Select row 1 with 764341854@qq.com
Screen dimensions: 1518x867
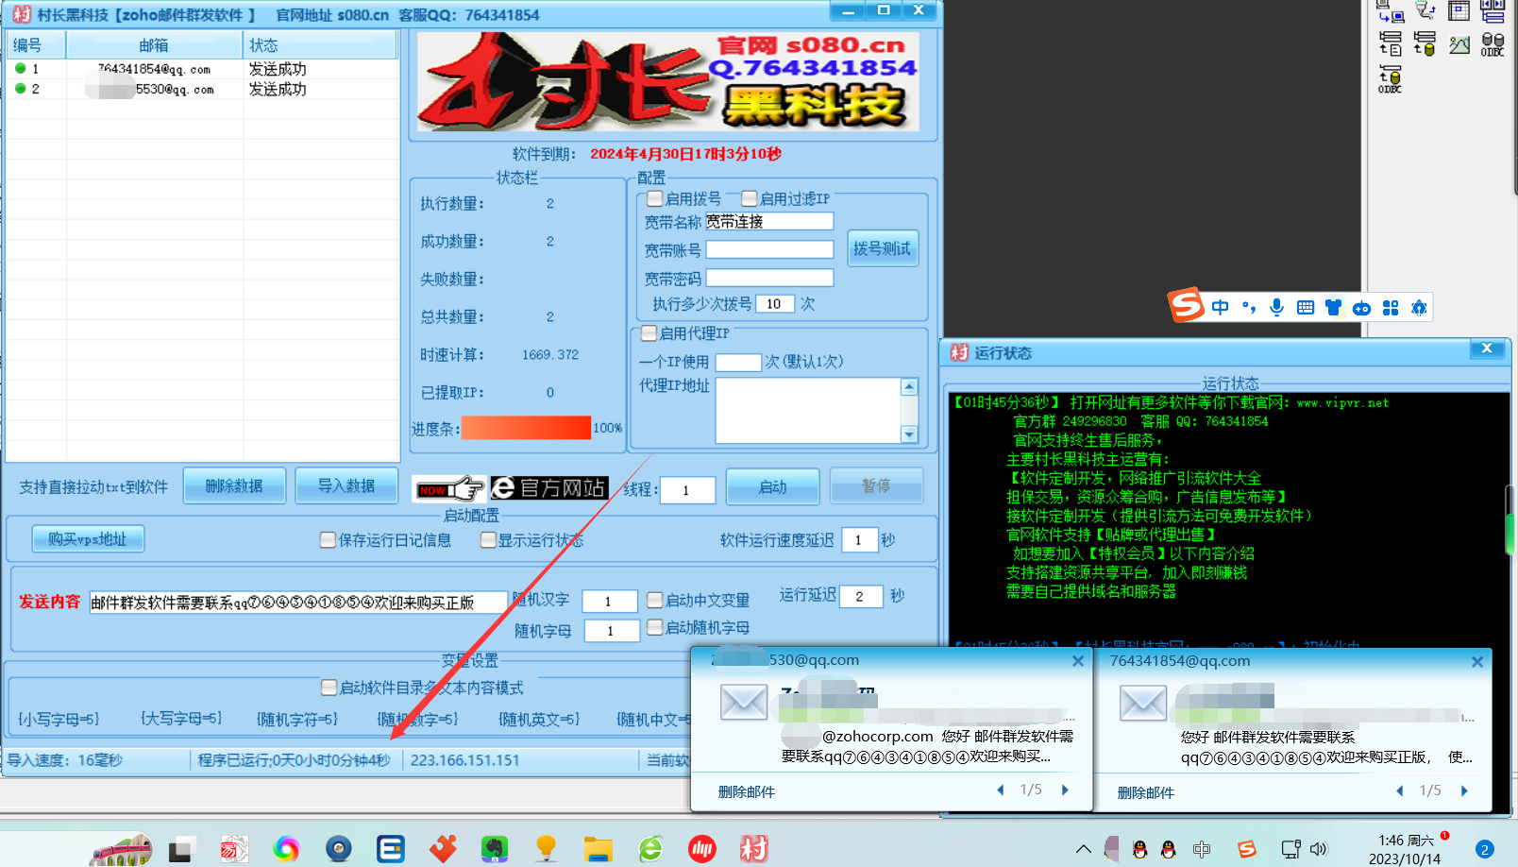click(x=202, y=69)
